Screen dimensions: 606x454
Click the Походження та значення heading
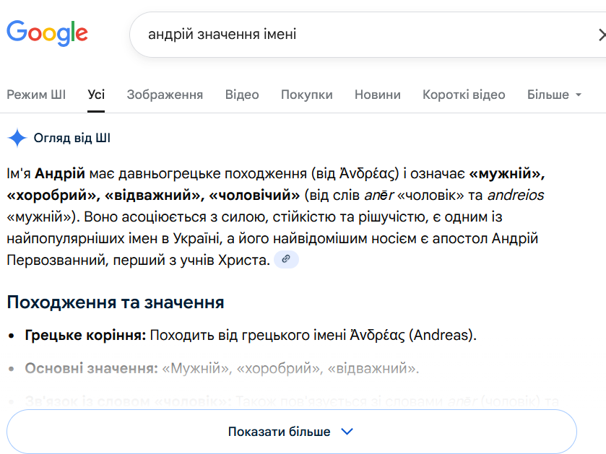(116, 302)
